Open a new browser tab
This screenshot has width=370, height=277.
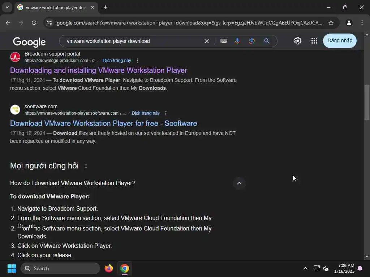tap(106, 7)
